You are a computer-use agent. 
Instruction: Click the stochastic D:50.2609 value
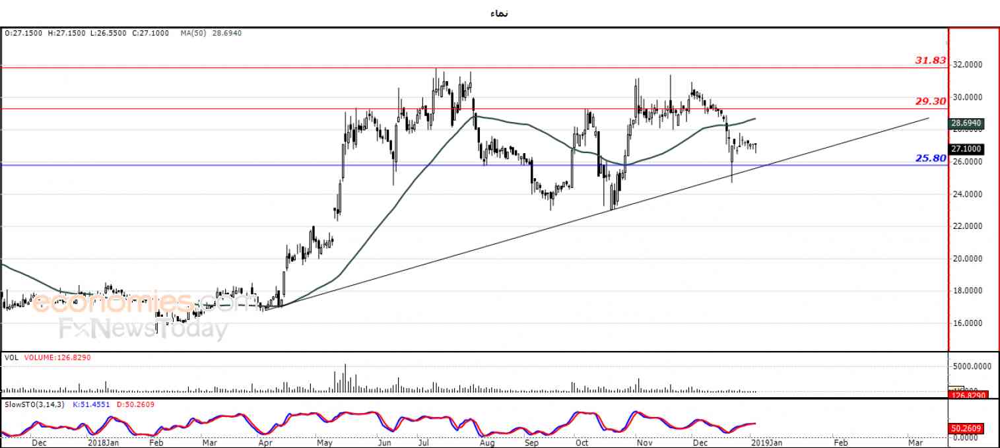click(x=135, y=404)
